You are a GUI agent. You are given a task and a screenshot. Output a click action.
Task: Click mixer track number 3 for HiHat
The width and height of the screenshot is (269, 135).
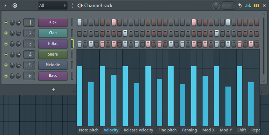click(29, 44)
